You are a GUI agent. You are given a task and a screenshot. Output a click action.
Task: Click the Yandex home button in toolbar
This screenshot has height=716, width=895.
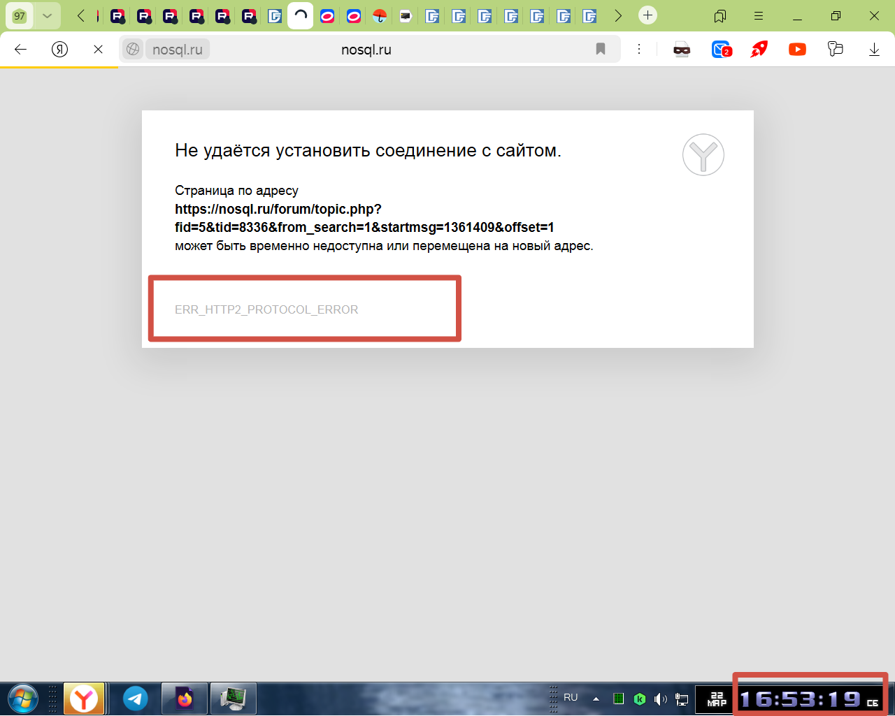pyautogui.click(x=60, y=49)
